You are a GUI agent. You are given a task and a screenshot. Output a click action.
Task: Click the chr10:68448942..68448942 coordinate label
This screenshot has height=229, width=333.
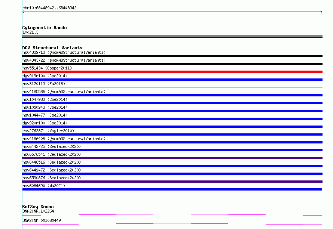click(x=49, y=8)
